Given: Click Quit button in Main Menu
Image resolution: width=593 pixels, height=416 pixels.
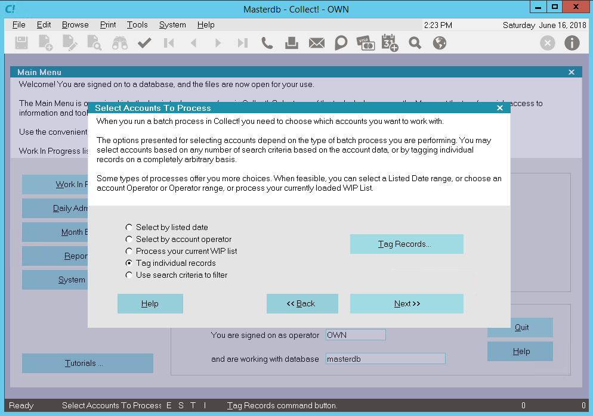Looking at the screenshot, I should coord(521,328).
